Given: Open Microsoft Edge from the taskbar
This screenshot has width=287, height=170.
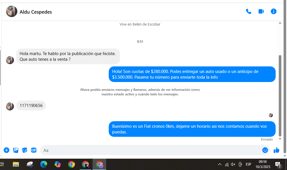Looking at the screenshot, I should click(43, 164).
